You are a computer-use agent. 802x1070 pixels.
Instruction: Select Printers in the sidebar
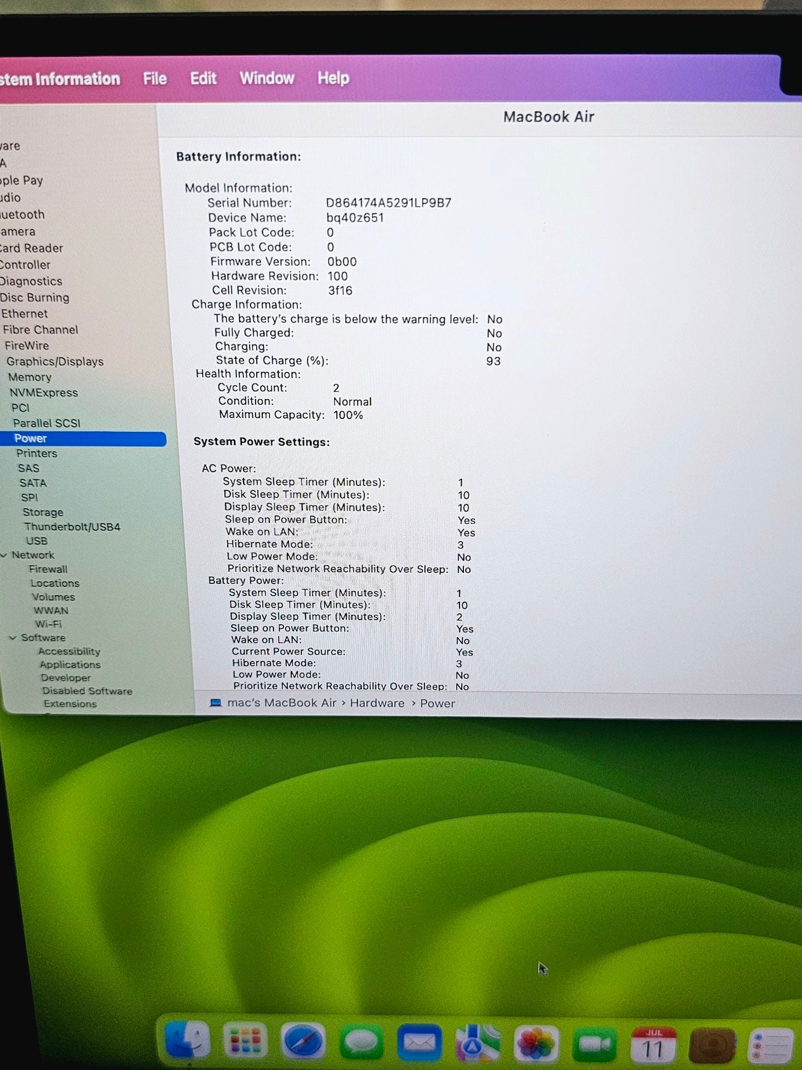(x=37, y=454)
